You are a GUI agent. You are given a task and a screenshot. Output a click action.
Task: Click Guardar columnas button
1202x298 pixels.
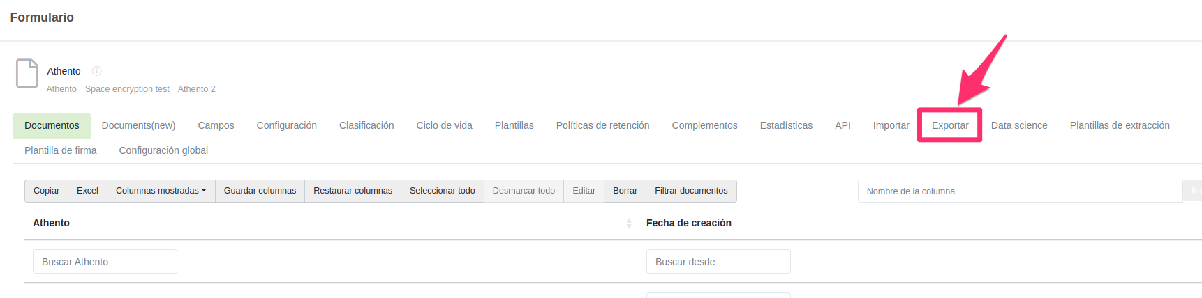[x=260, y=191]
